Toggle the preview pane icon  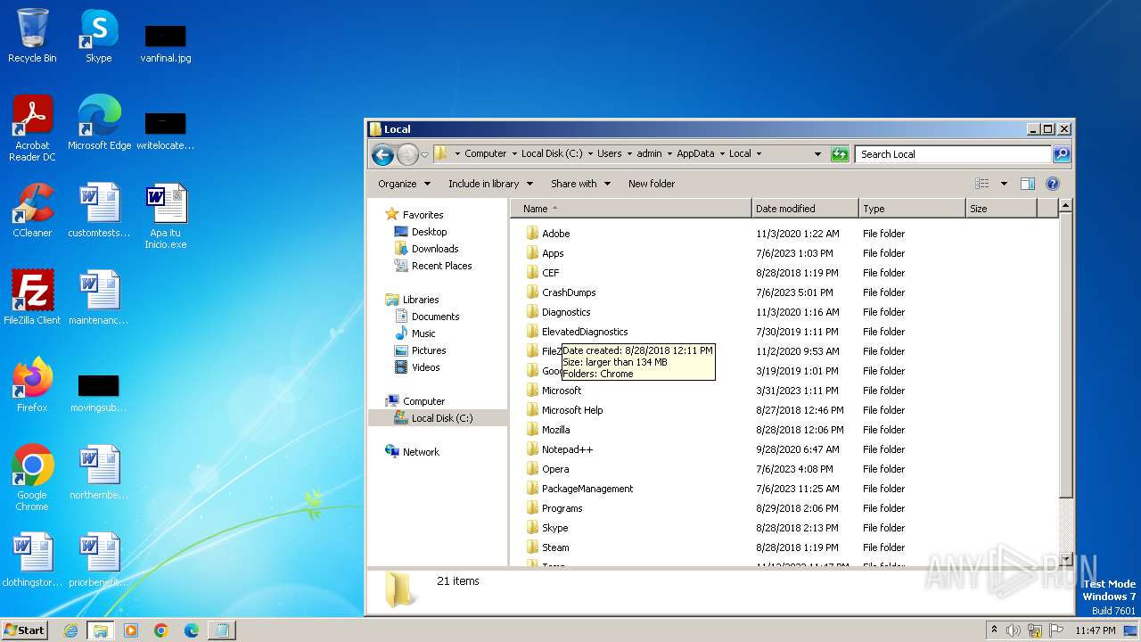click(1027, 184)
